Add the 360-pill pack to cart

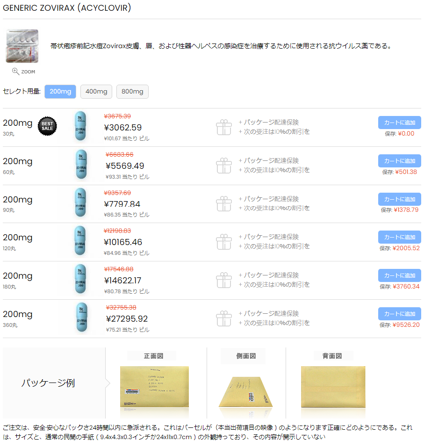coord(399,314)
